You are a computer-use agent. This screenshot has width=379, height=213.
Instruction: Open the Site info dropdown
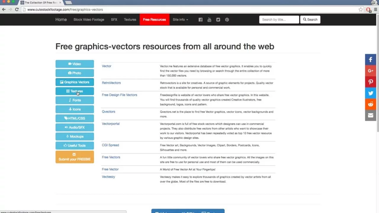180,20
